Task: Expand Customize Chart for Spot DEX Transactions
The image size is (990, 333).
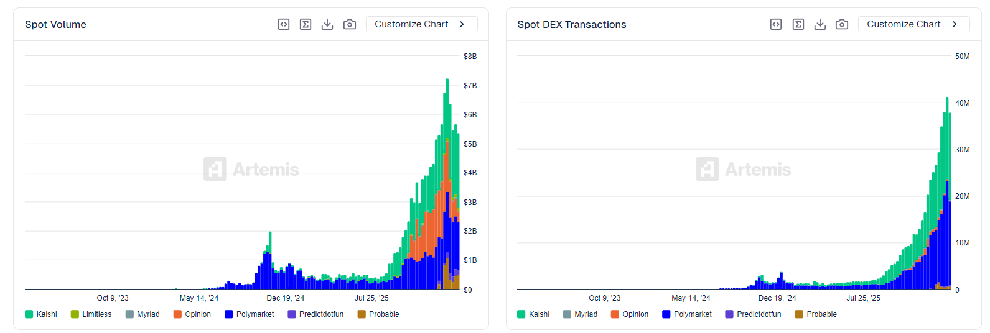Action: tap(913, 24)
